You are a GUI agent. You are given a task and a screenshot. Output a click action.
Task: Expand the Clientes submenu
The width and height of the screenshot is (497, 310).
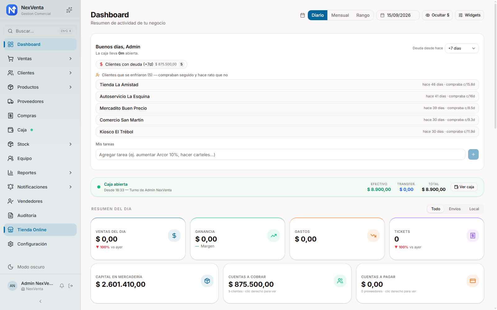click(71, 73)
